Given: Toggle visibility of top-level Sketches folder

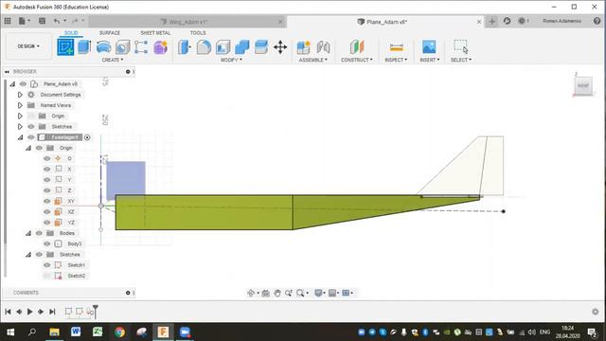Looking at the screenshot, I should [x=31, y=126].
